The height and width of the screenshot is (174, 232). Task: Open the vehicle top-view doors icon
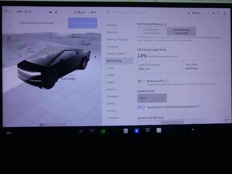[x=9, y=39]
